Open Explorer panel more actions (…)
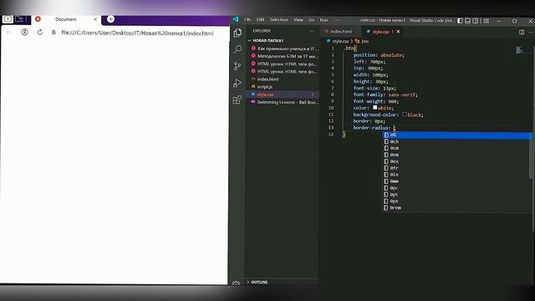This screenshot has width=535, height=301. point(311,31)
